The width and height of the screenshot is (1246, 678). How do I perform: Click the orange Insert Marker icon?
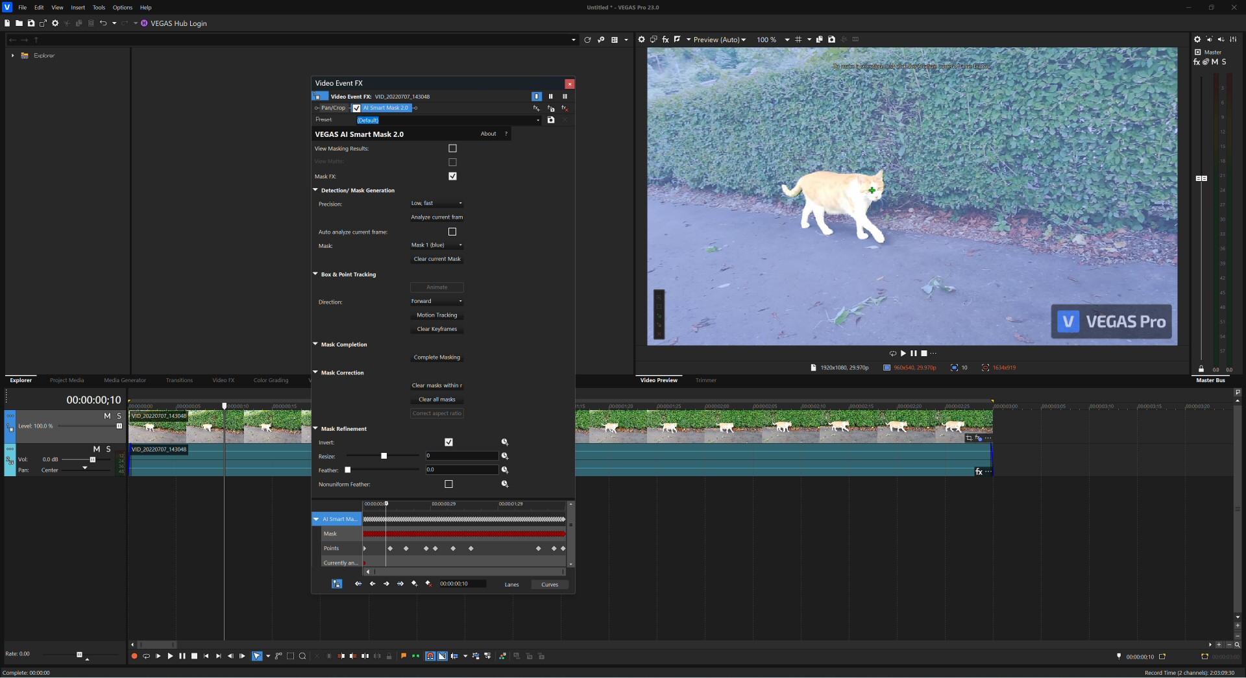[x=404, y=657]
